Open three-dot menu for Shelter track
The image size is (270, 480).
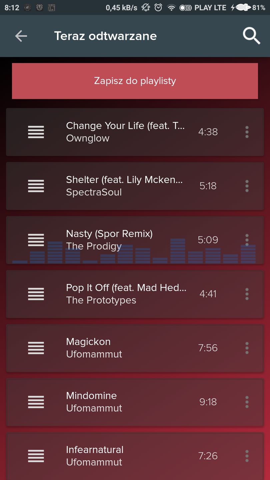click(247, 186)
